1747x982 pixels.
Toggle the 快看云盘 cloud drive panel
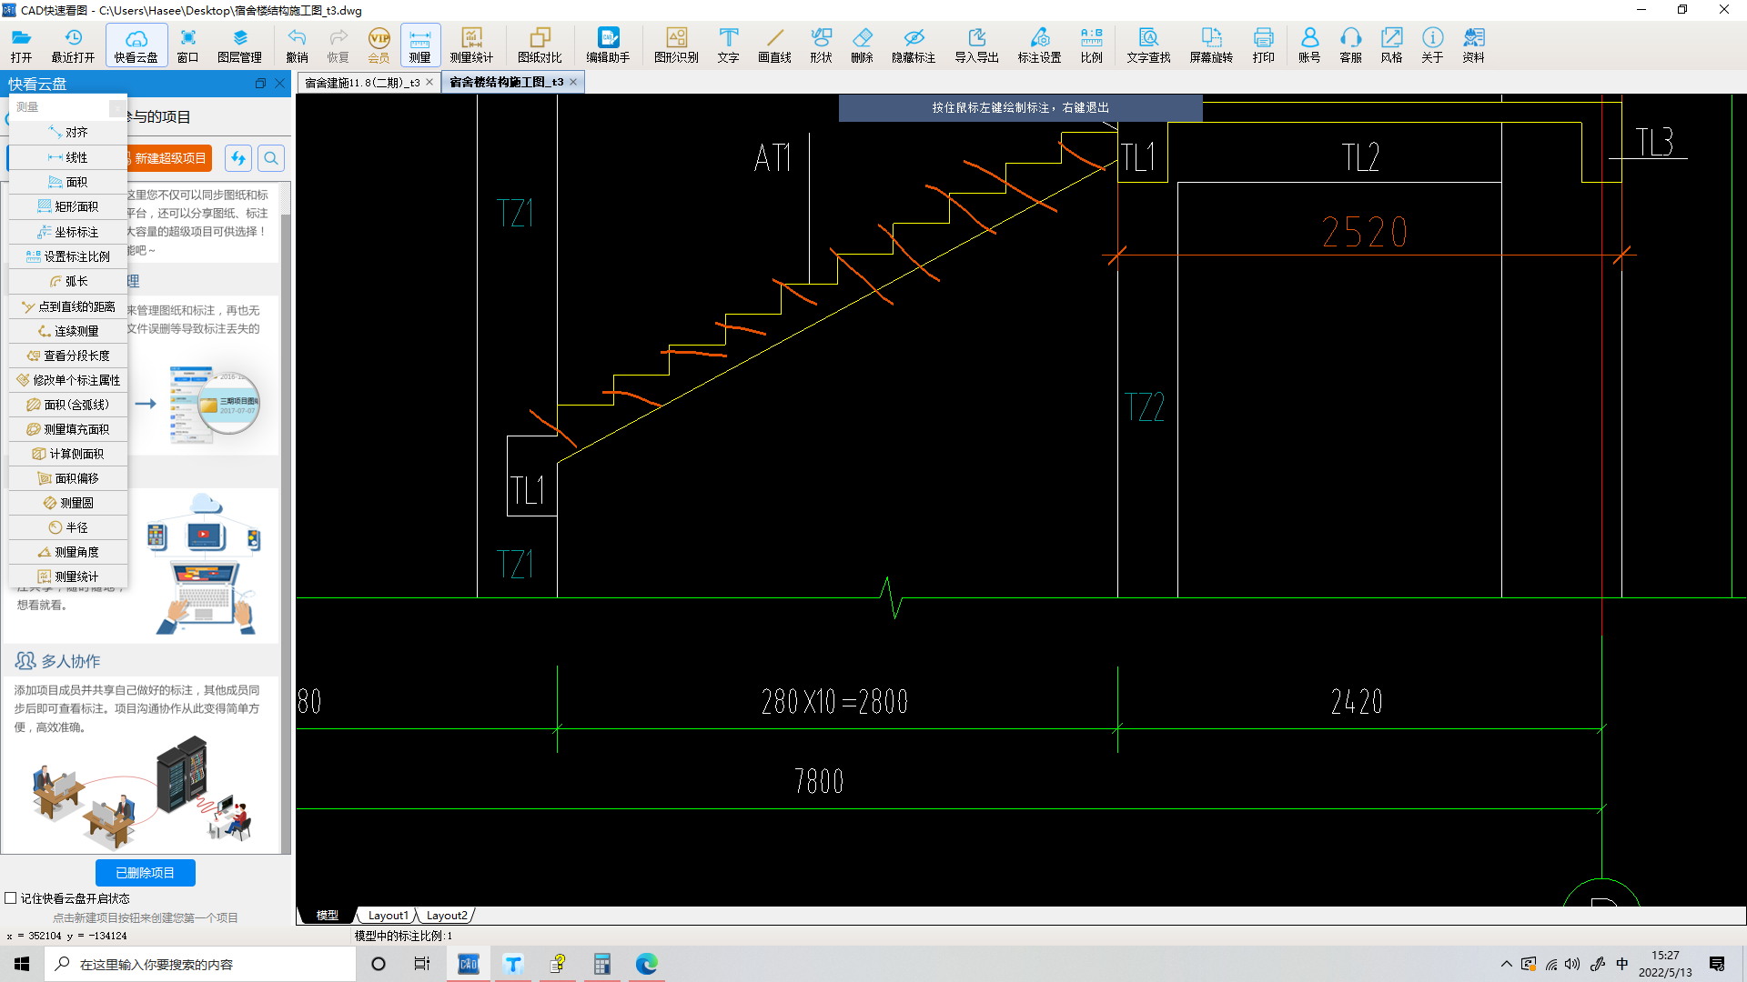pos(136,45)
